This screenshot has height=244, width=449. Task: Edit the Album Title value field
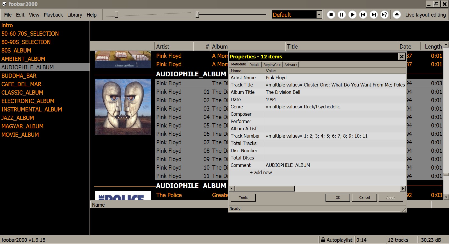pyautogui.click(x=335, y=92)
